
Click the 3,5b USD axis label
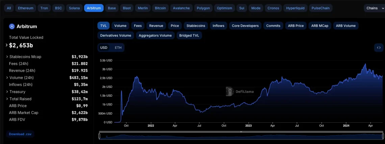[106, 60]
